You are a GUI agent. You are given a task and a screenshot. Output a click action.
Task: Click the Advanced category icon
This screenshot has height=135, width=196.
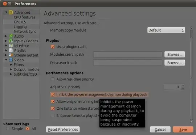(11, 12)
